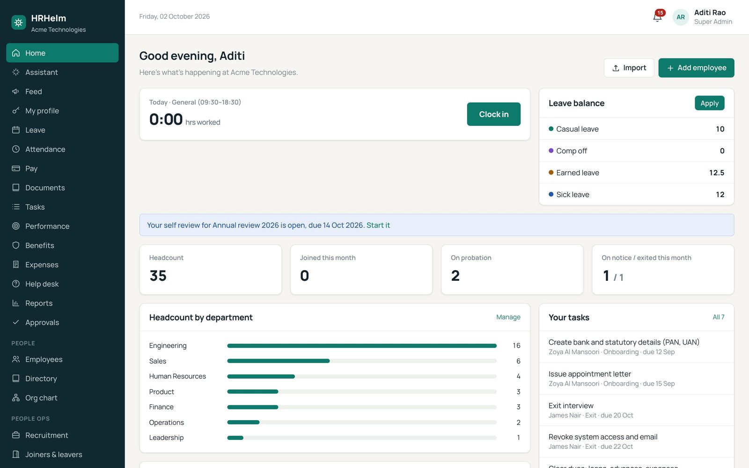View All 7 tasks link
Image resolution: width=749 pixels, height=468 pixels.
coord(718,317)
